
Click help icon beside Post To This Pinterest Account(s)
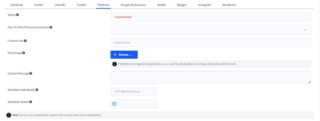click(51, 27)
